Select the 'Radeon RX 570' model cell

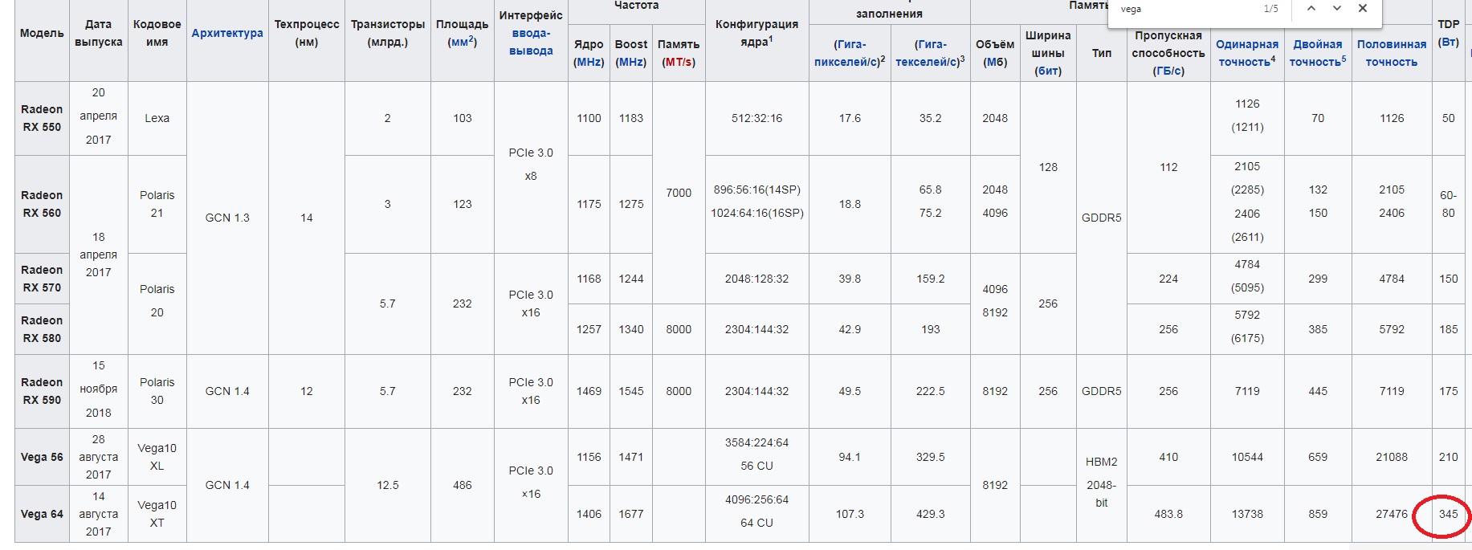42,279
